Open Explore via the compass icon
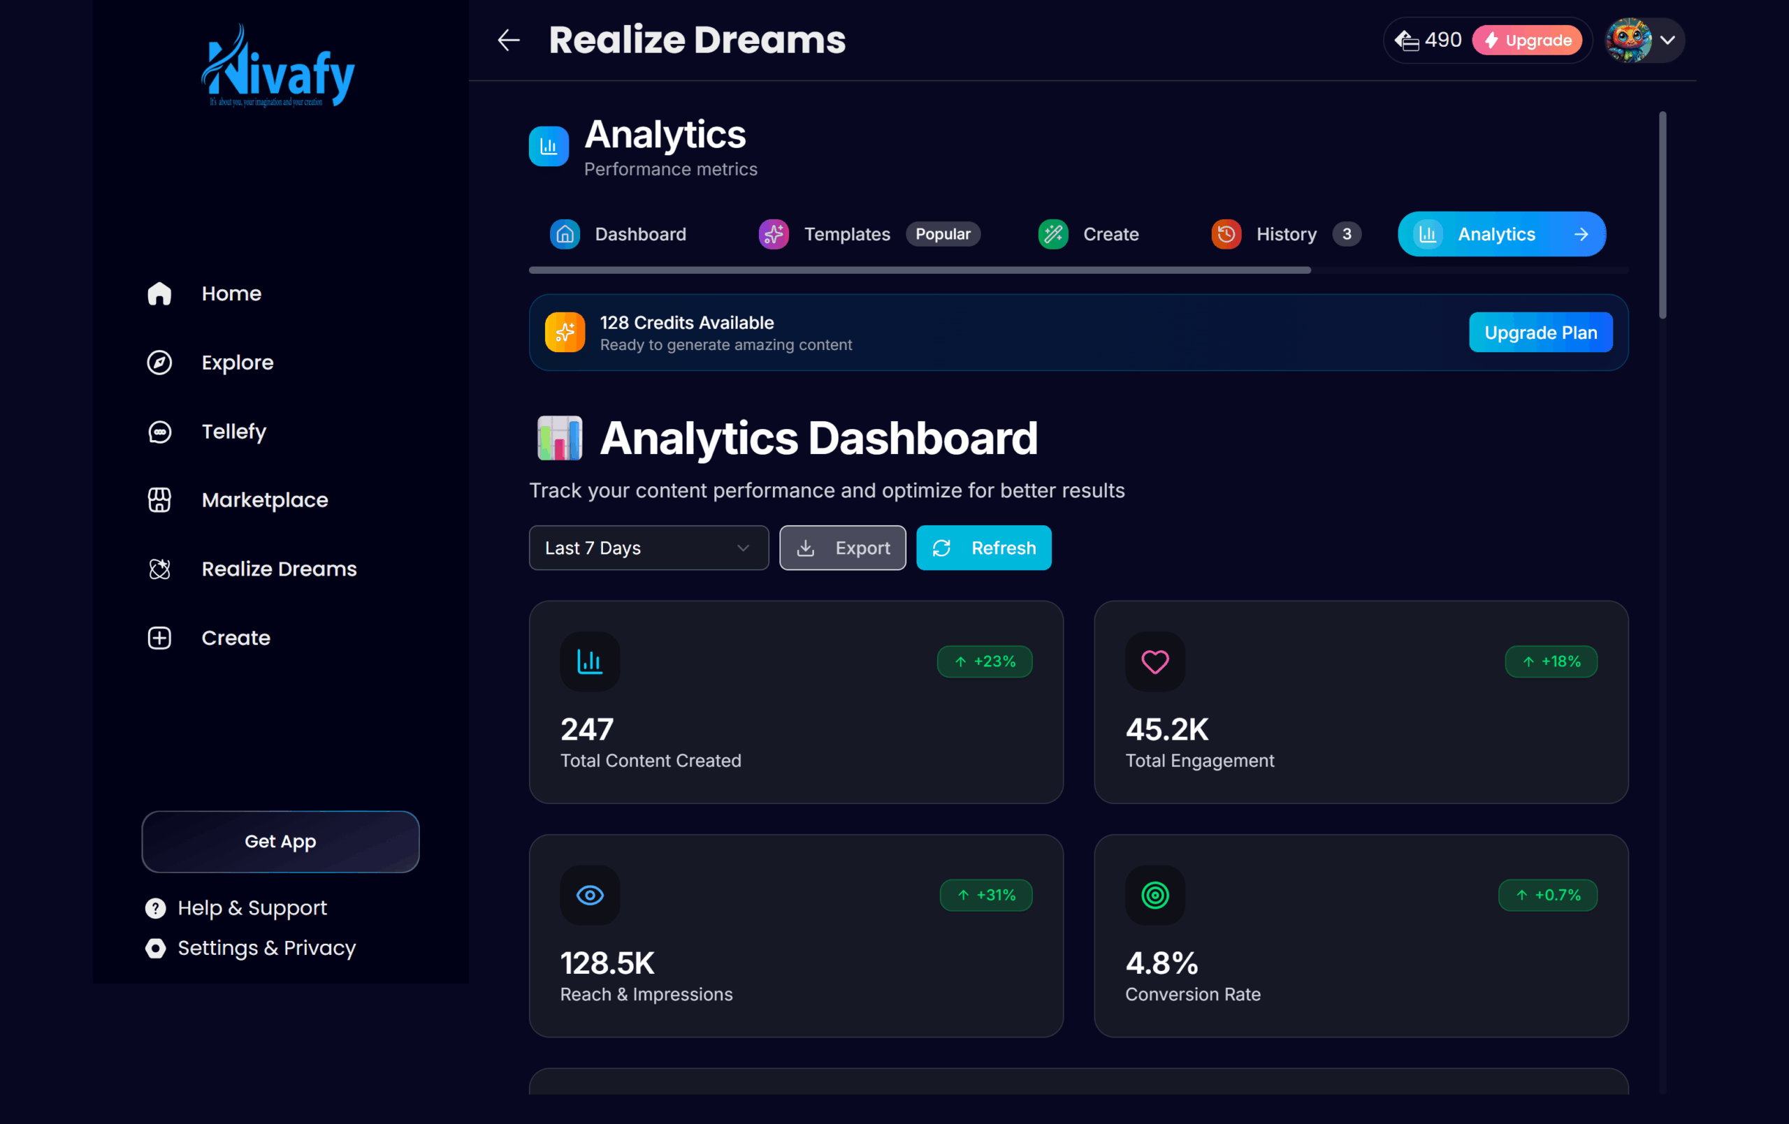This screenshot has width=1789, height=1124. [159, 363]
